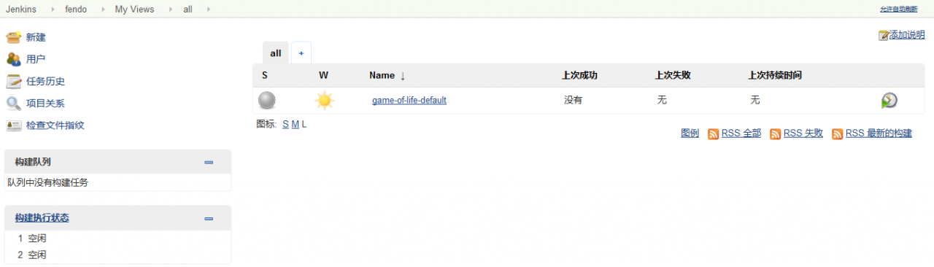
Task: Go to the My Views breadcrumb
Action: point(134,9)
